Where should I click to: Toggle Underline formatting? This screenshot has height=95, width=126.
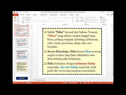[x=39, y=21]
